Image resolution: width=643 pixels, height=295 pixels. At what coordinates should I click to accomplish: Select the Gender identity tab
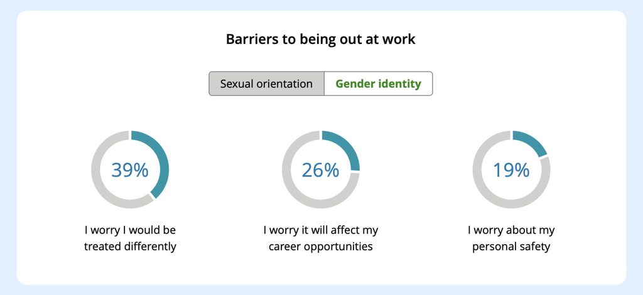click(378, 83)
